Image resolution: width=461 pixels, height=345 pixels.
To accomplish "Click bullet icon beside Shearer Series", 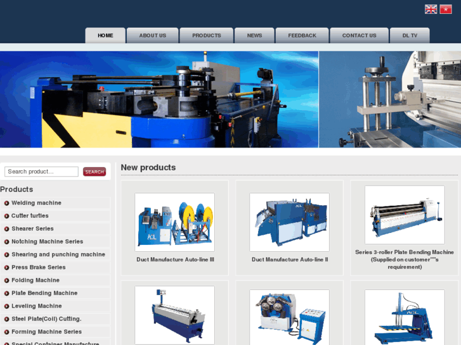I will pyautogui.click(x=6, y=229).
